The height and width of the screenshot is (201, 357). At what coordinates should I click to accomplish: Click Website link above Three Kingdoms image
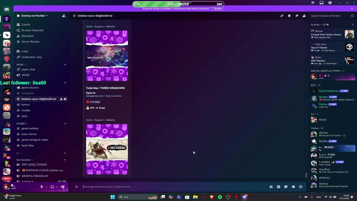point(110,120)
